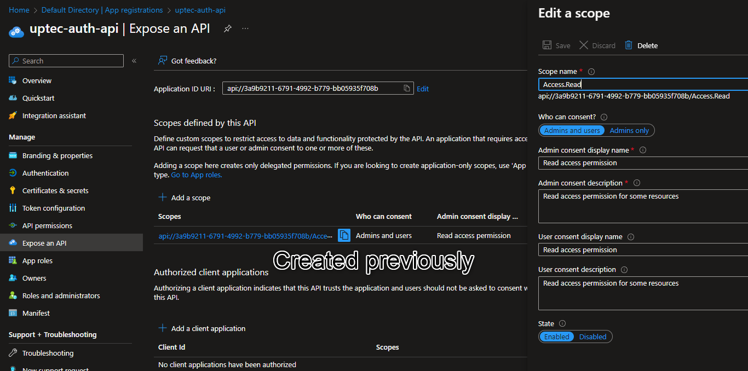Viewport: 748px width, 371px height.
Task: Click the Delete trash icon for scope
Action: coord(629,45)
